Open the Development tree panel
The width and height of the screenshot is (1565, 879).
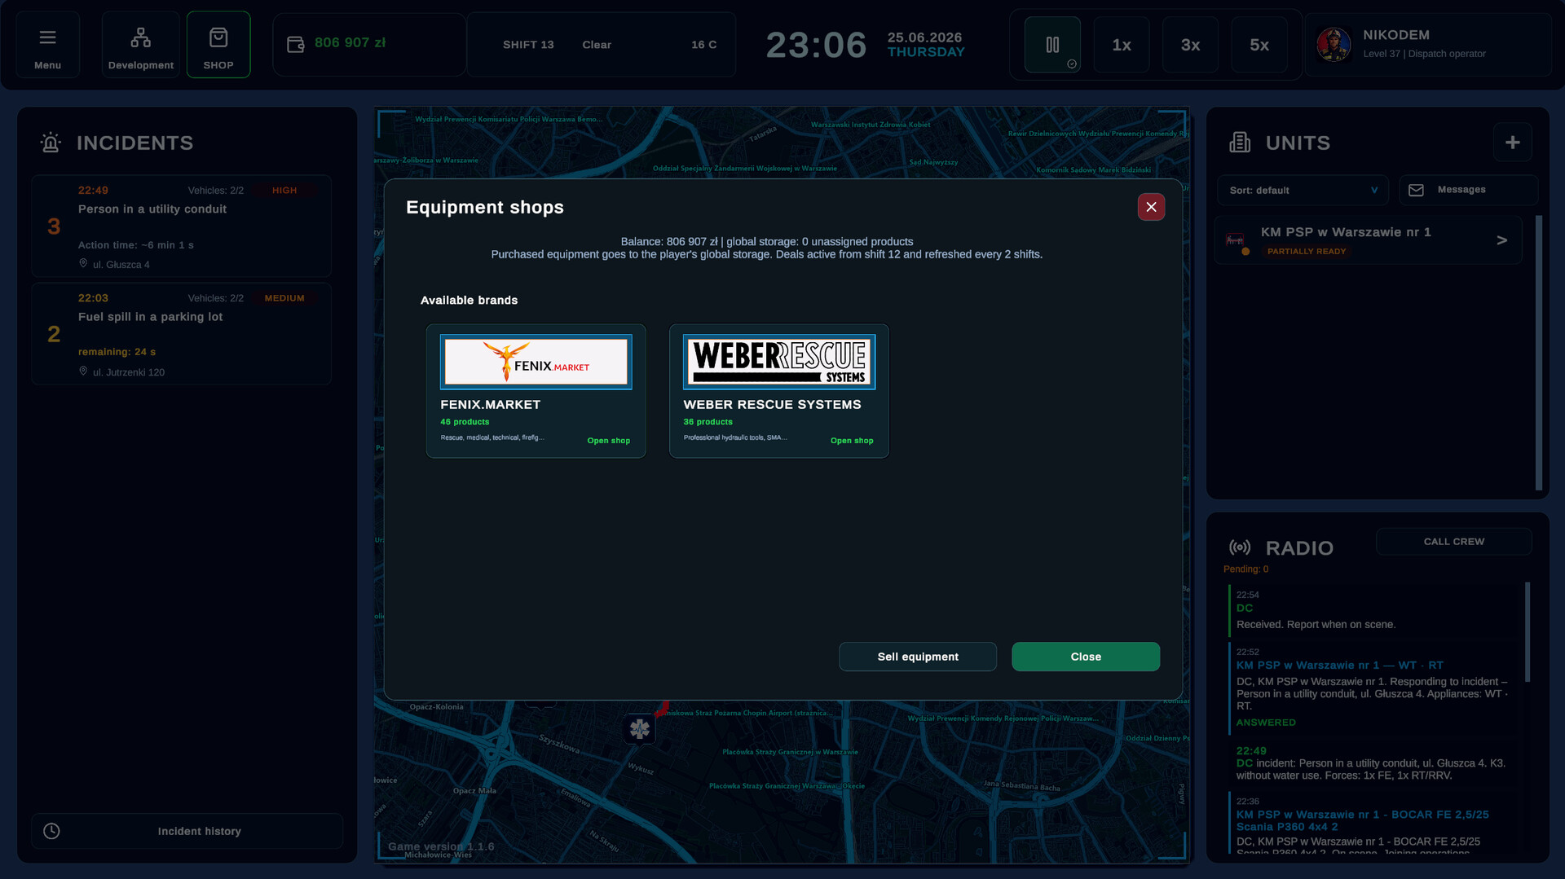click(140, 45)
